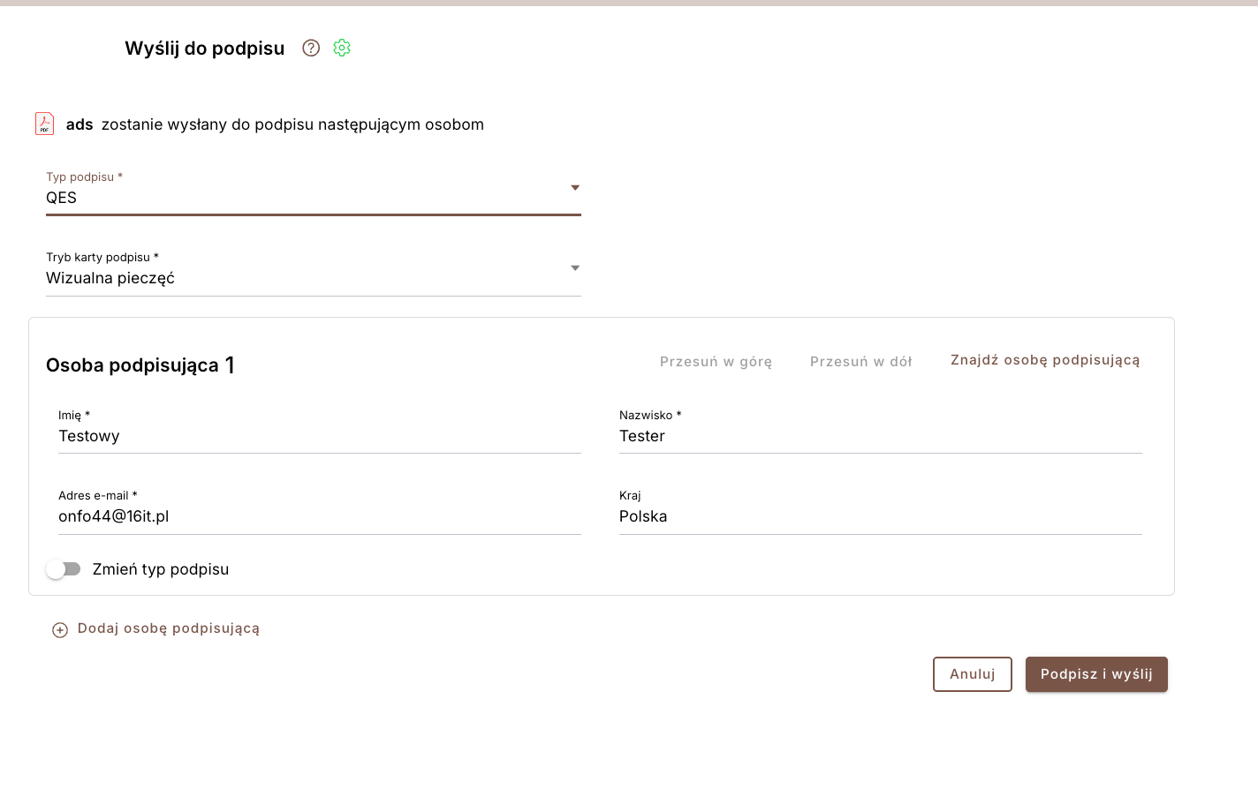Click Znajdź osobę podpisującą link
The height and width of the screenshot is (797, 1258).
click(1045, 360)
